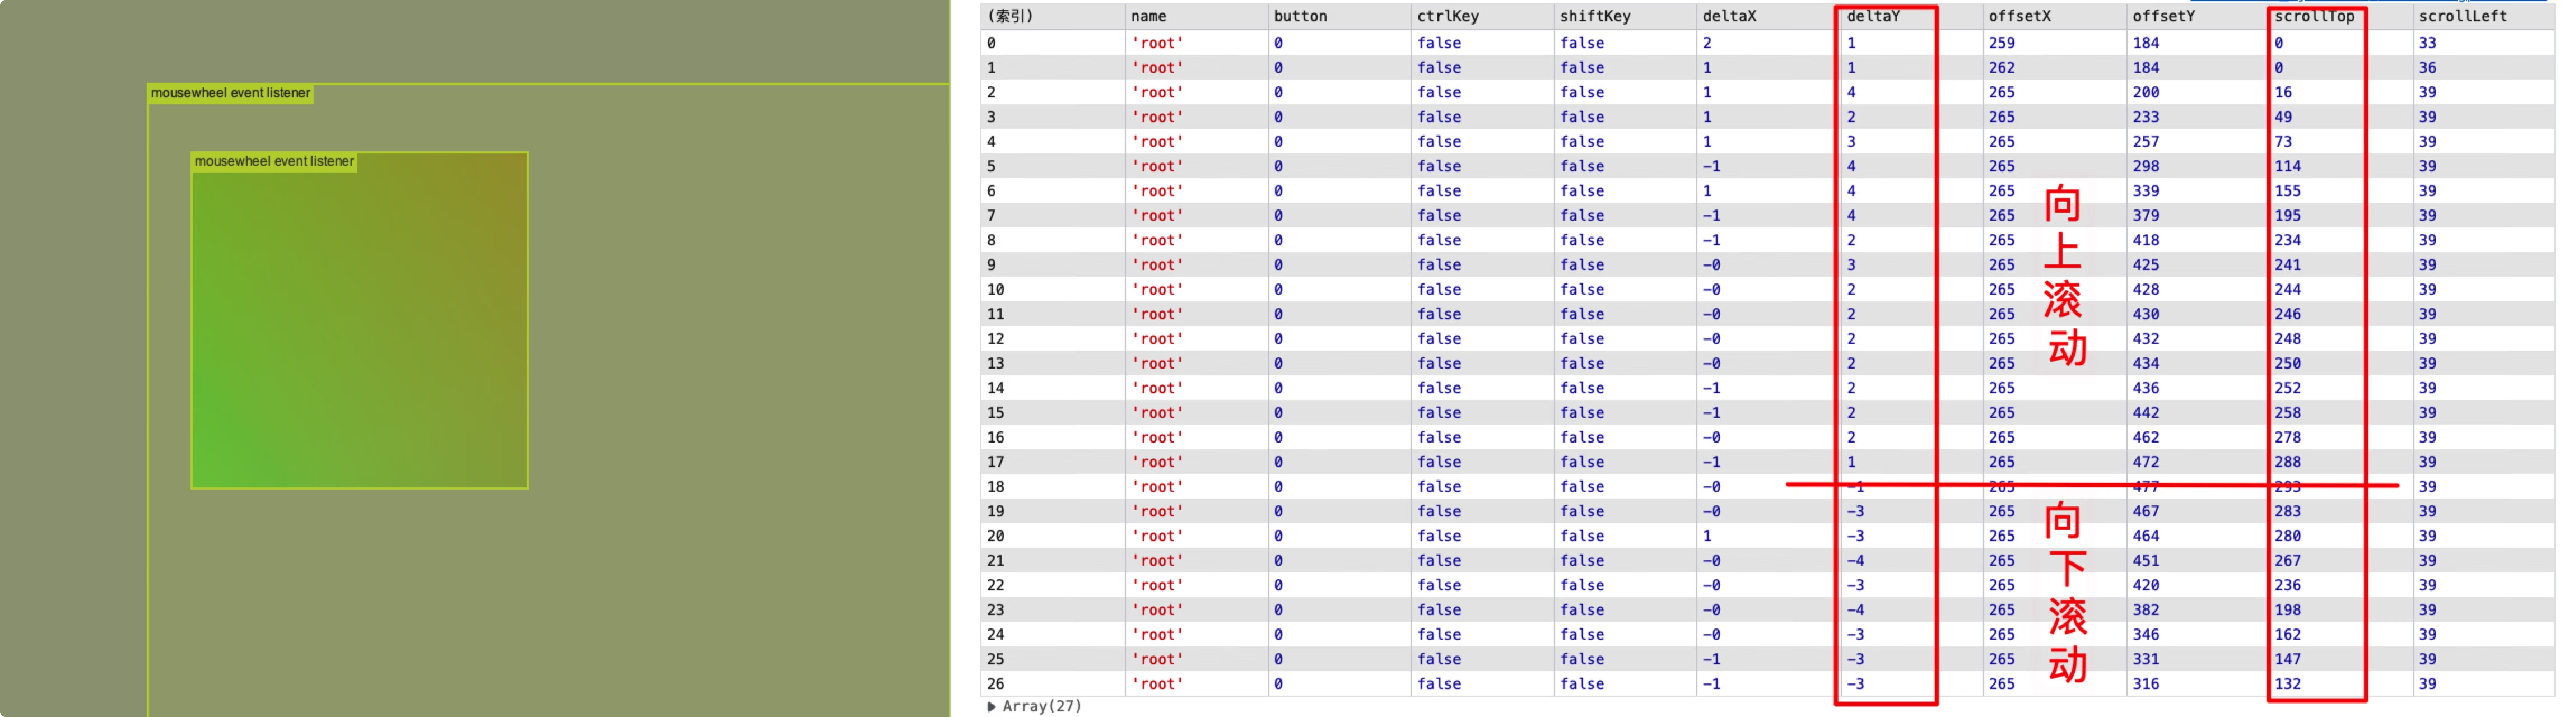Click the shiftKey column header
The image size is (2569, 717).
click(x=1595, y=16)
